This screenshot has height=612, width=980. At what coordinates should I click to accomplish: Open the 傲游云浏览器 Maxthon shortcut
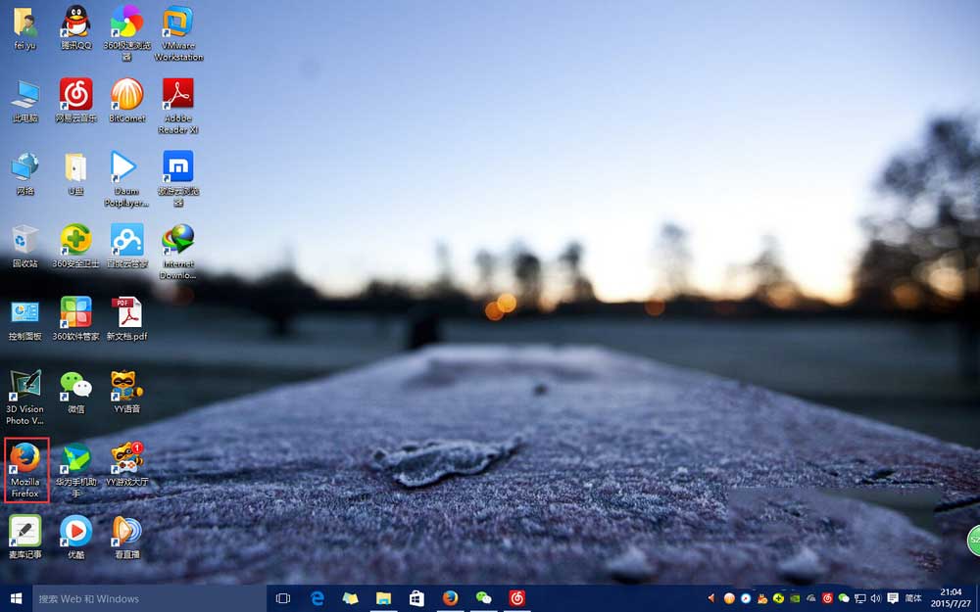coord(178,178)
